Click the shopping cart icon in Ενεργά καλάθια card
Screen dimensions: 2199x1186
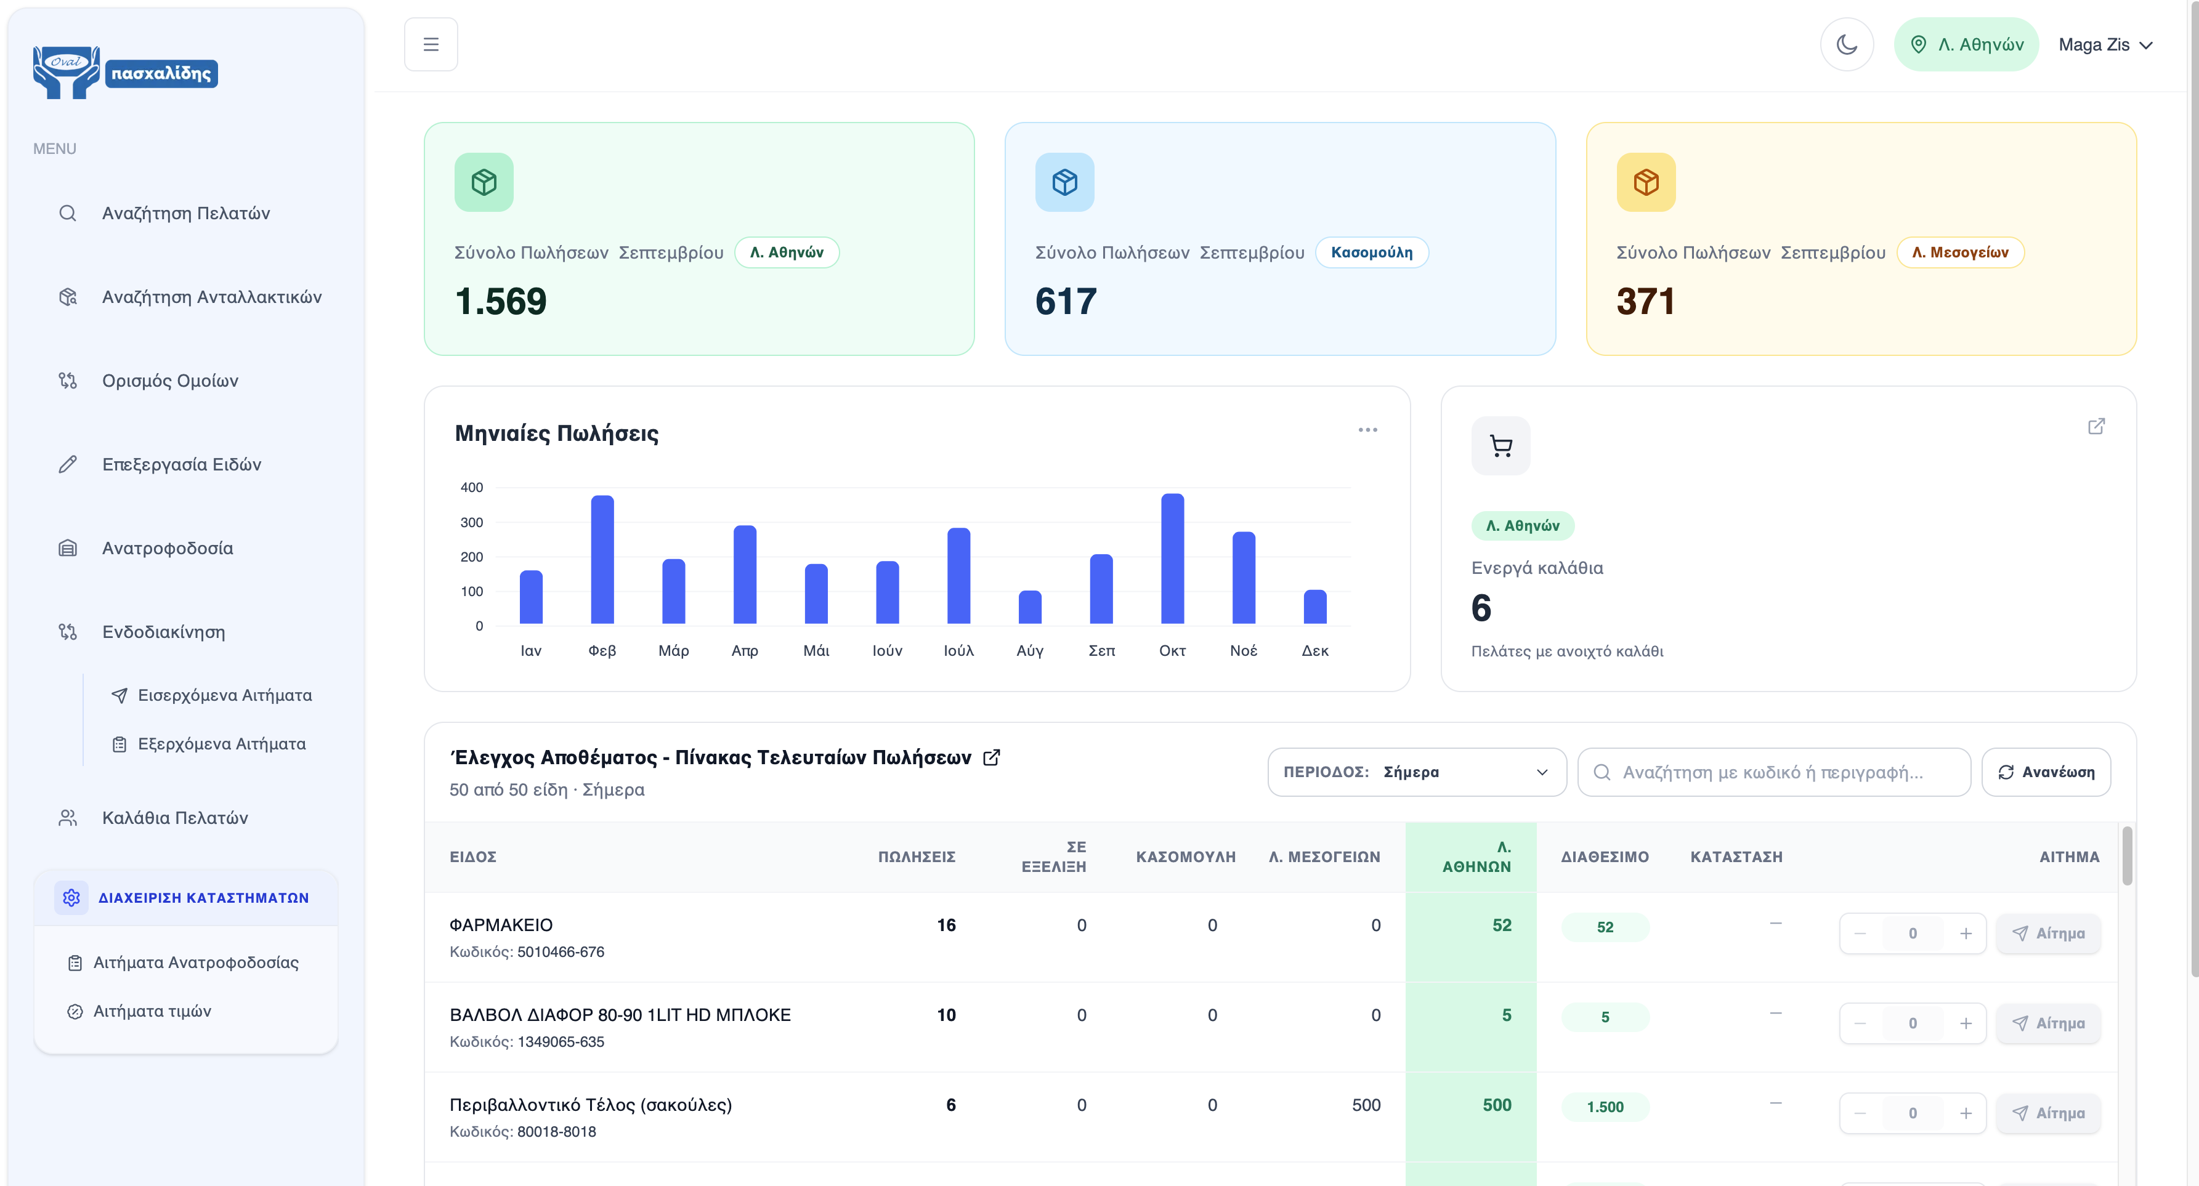1500,445
